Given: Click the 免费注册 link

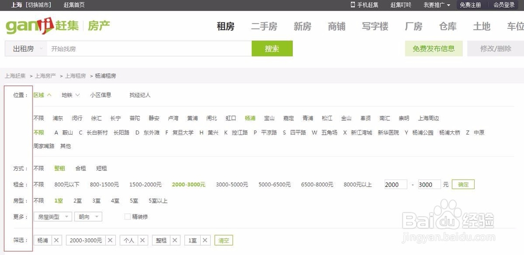Looking at the screenshot, I should click(470, 5).
